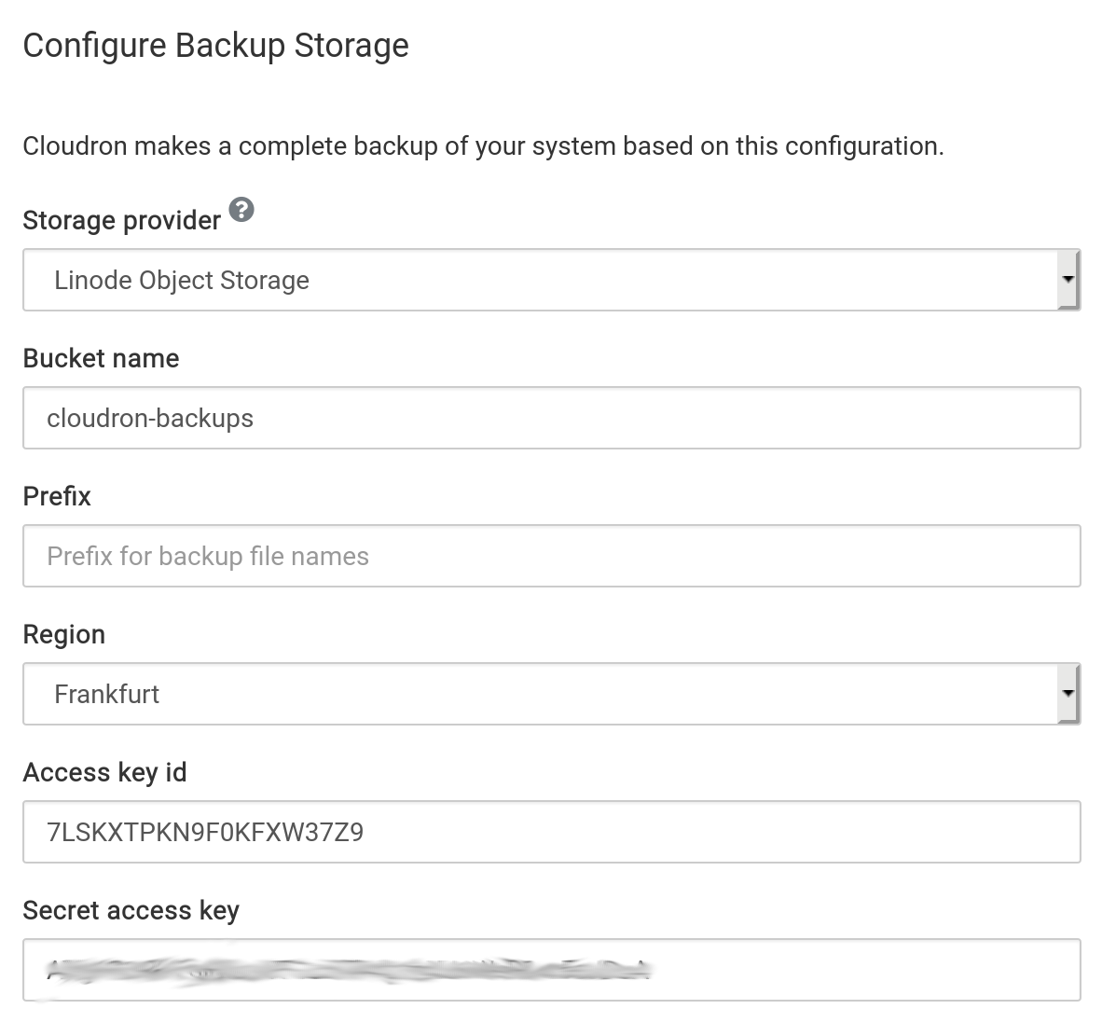
Task: Click into the empty Prefix text field
Action: point(552,556)
